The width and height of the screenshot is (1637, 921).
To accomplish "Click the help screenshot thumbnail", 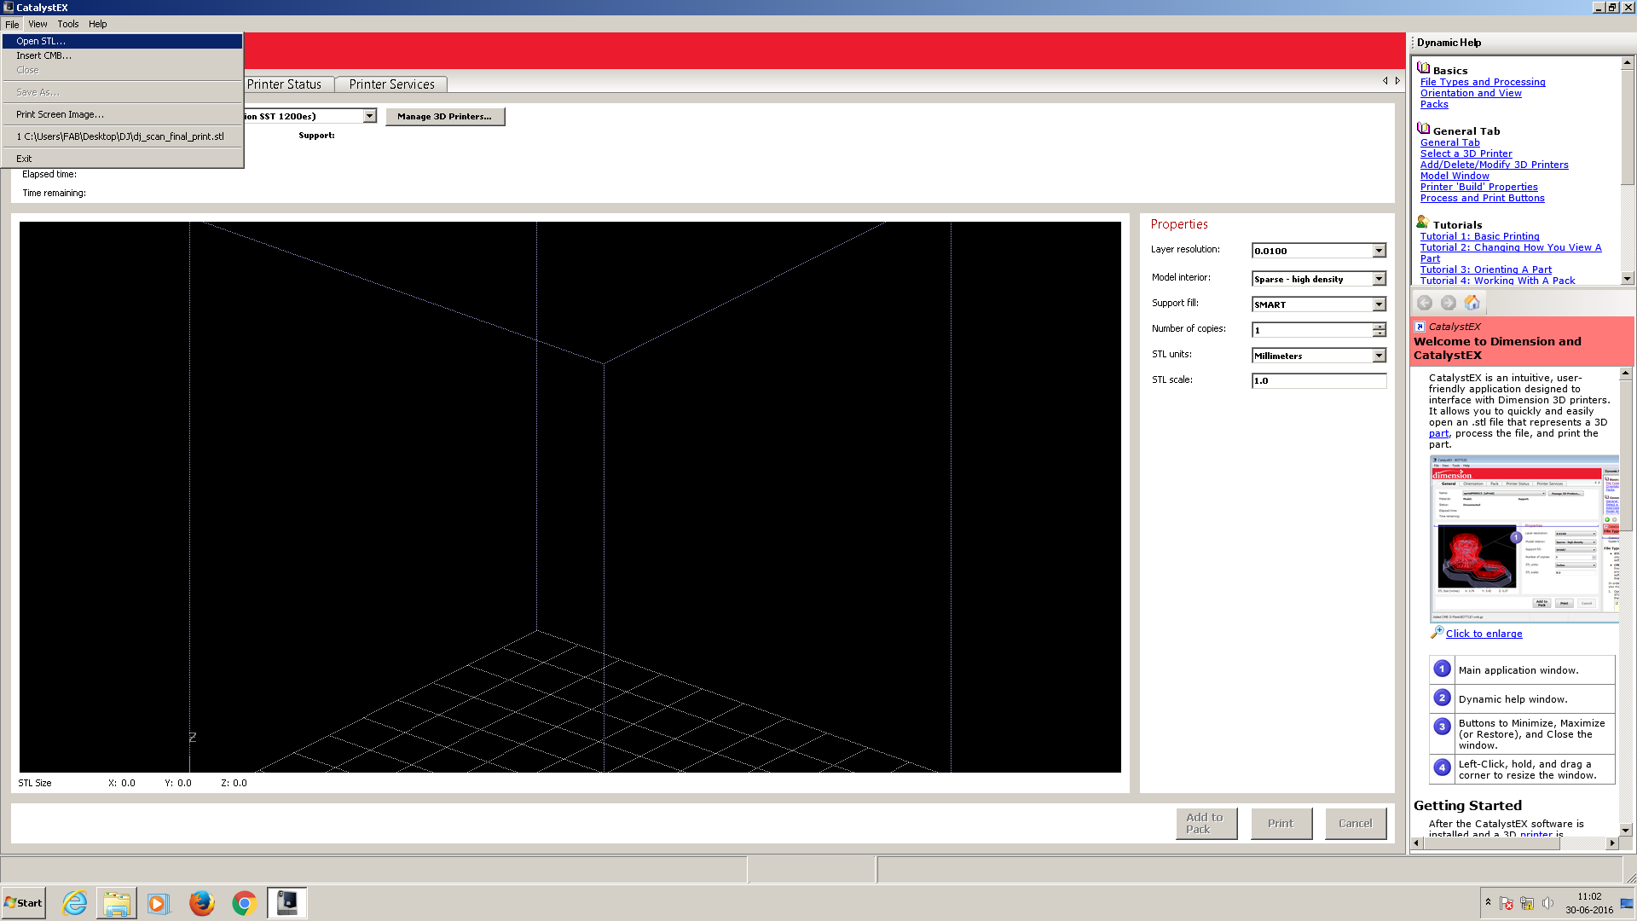I will pyautogui.click(x=1524, y=539).
